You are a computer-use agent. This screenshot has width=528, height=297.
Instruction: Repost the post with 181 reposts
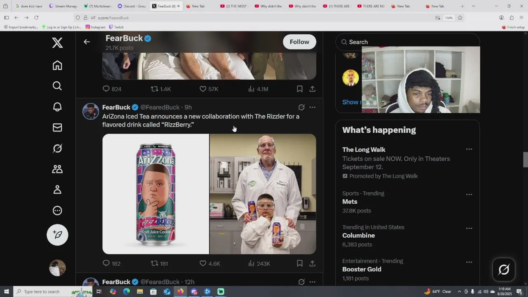[159, 263]
